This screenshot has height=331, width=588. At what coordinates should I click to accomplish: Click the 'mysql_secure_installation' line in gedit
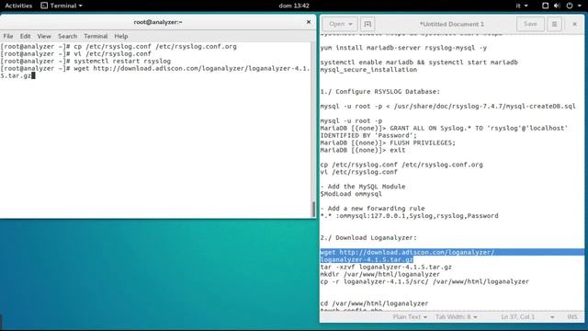368,70
